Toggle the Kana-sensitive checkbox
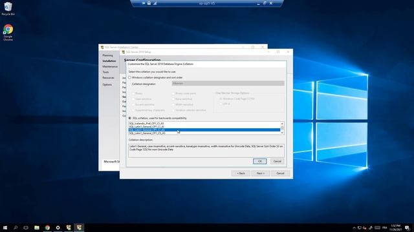Viewport: 414px width, 232px height. pyautogui.click(x=173, y=99)
